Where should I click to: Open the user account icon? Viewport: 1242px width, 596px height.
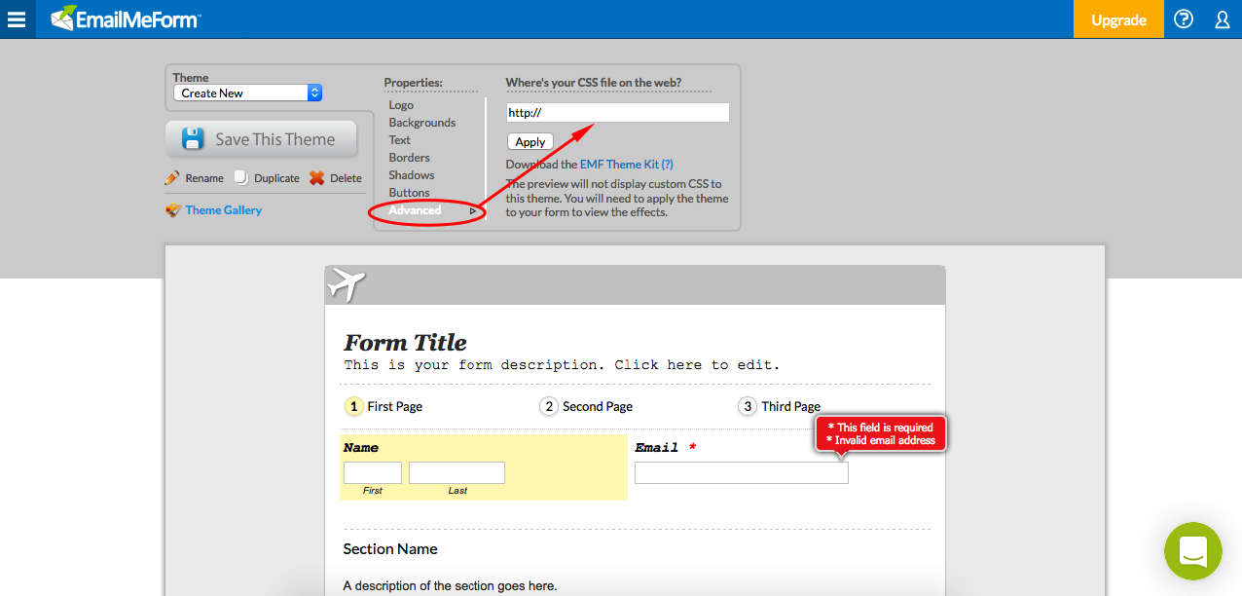coord(1223,19)
